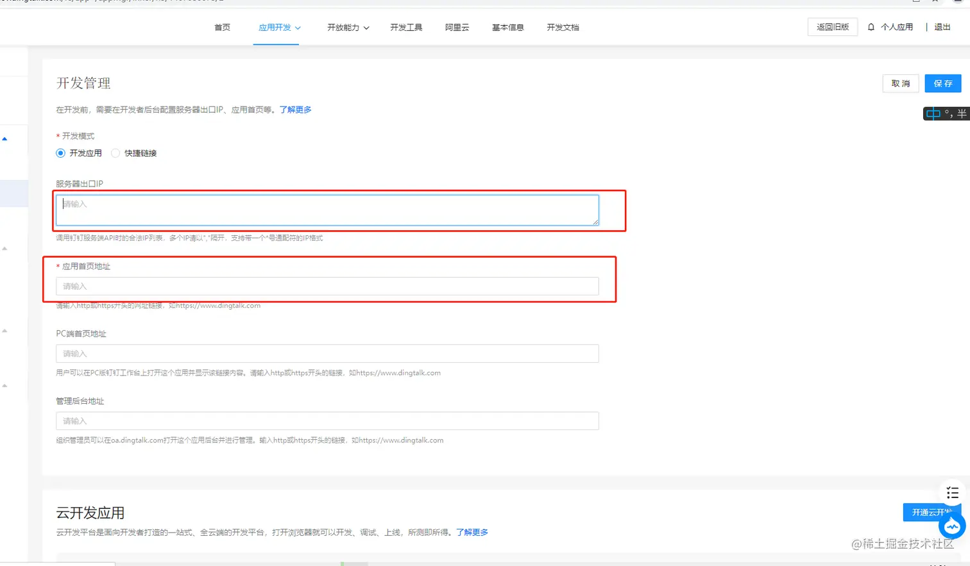
Task: Toggle the 开发模式 radio option currently unselected
Action: (x=115, y=153)
